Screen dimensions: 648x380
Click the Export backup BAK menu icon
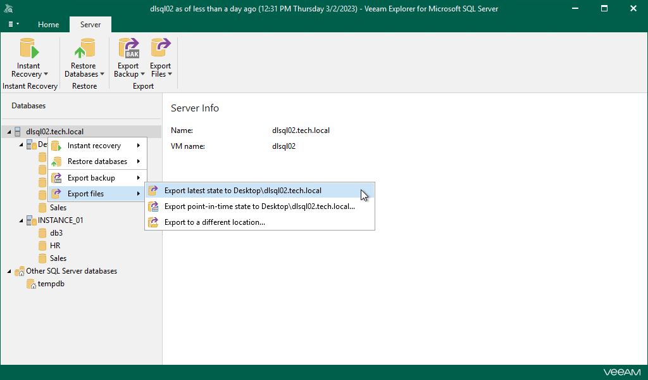pyautogui.click(x=56, y=178)
